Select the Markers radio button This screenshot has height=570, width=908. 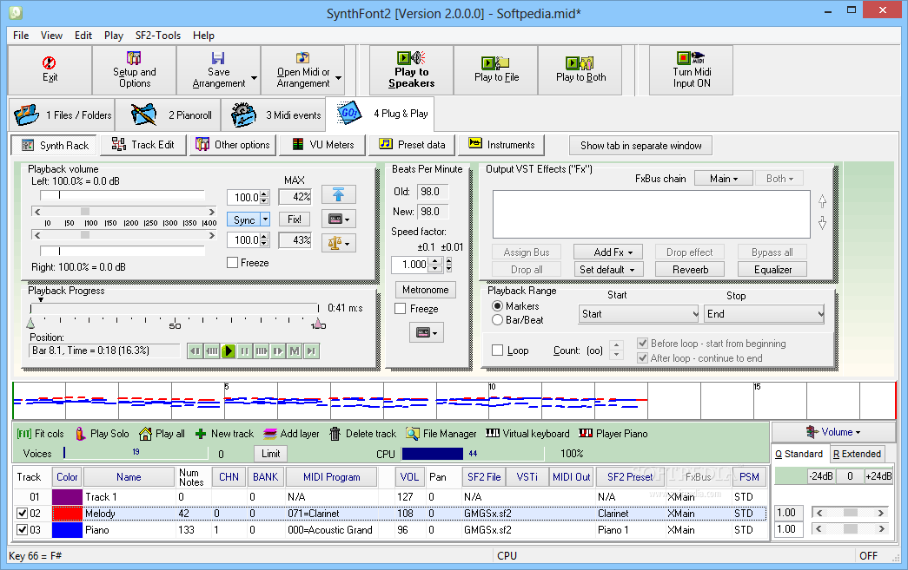(497, 305)
